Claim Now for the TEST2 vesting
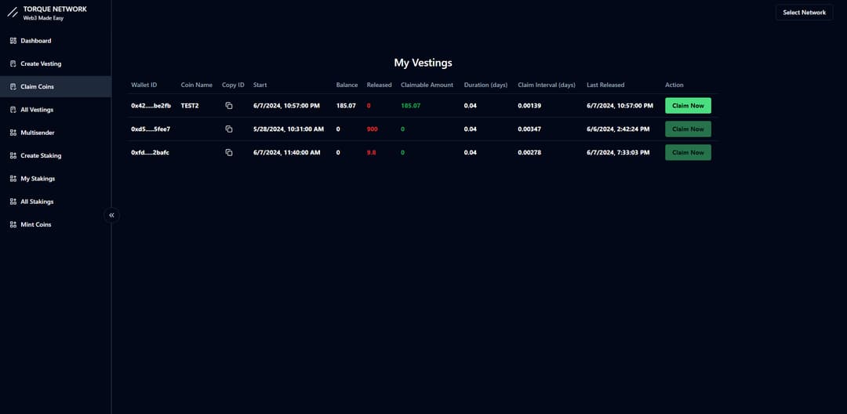This screenshot has width=847, height=414. click(x=688, y=105)
